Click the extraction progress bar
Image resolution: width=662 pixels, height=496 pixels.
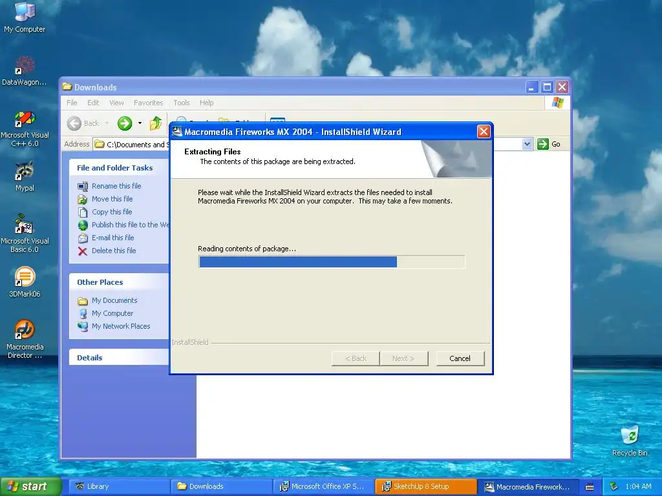pyautogui.click(x=332, y=262)
